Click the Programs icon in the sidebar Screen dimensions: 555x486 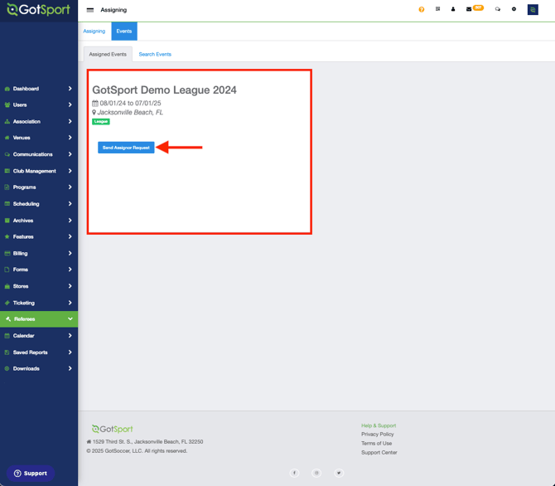tap(7, 187)
